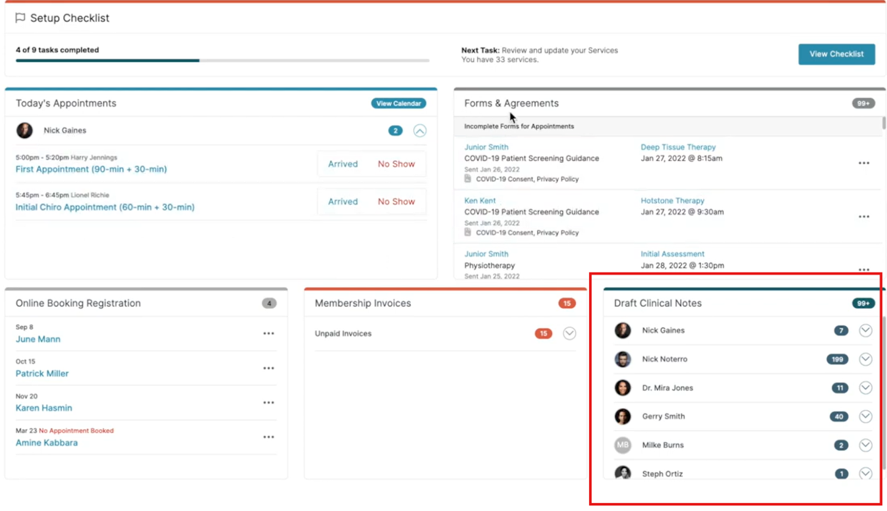The height and width of the screenshot is (511, 887).
Task: Click Milke Burns MB initials avatar
Action: coord(623,445)
